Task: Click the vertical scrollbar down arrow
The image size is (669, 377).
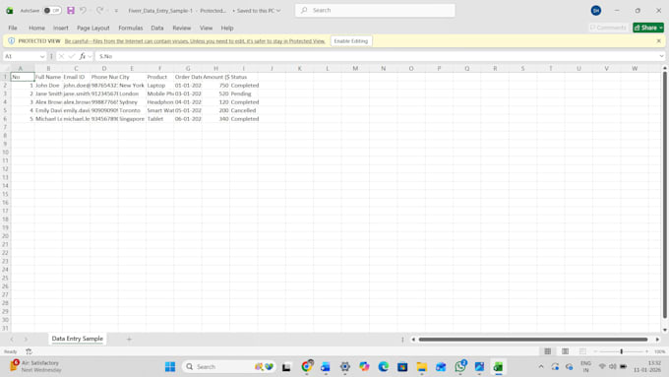Action: click(x=665, y=330)
